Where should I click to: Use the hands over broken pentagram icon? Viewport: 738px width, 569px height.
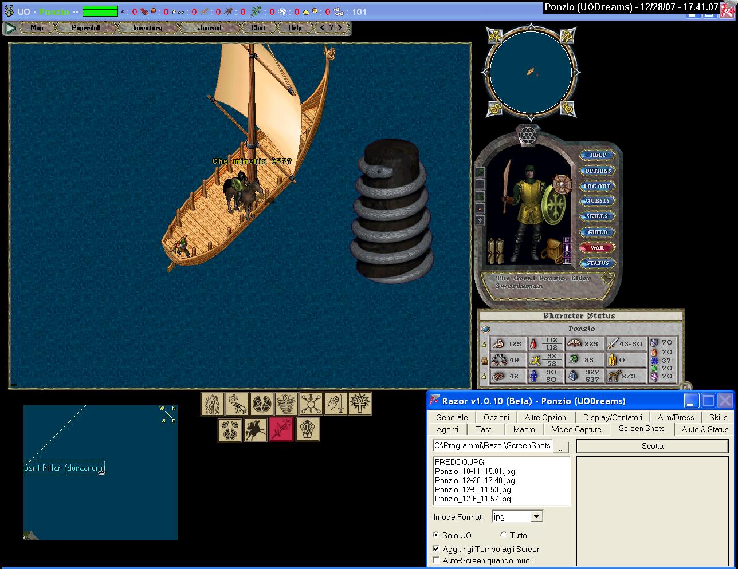(230, 429)
